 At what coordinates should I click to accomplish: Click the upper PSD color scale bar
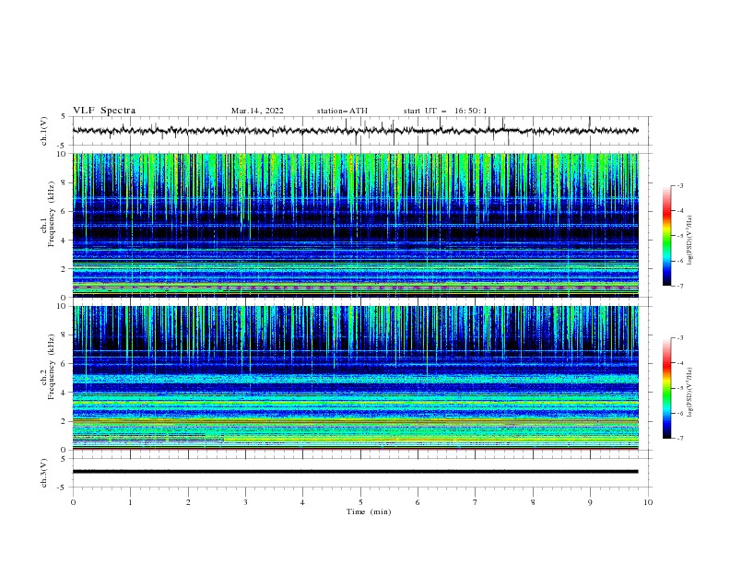pos(666,236)
